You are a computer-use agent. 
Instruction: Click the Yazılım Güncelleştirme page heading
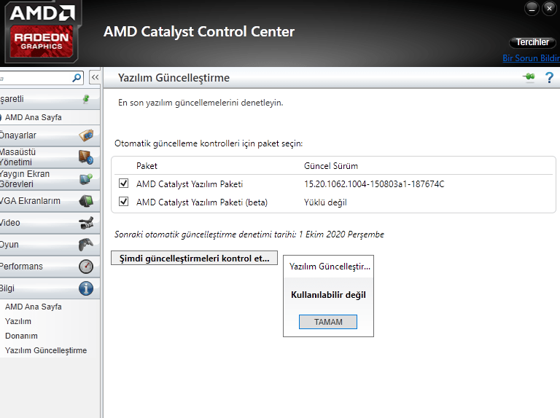174,78
